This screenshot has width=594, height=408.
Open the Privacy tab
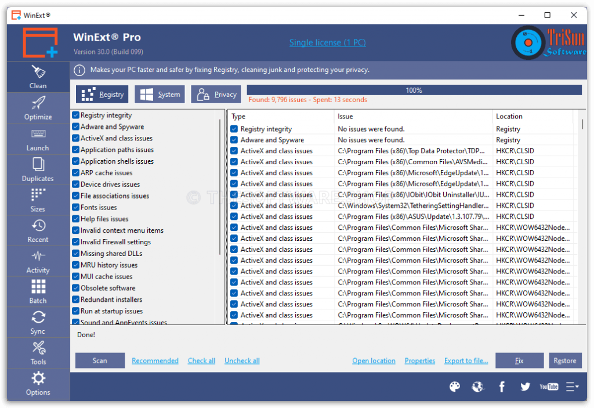[x=216, y=94]
